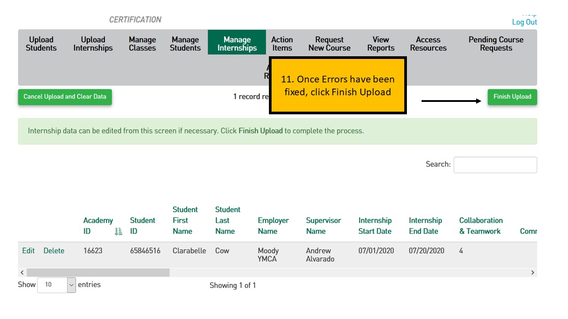Go to Manage Classes tab
The image size is (568, 319).
pyautogui.click(x=142, y=44)
